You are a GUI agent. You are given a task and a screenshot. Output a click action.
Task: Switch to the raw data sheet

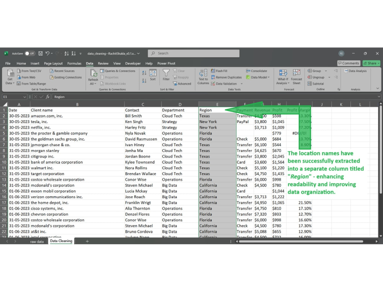click(37, 241)
